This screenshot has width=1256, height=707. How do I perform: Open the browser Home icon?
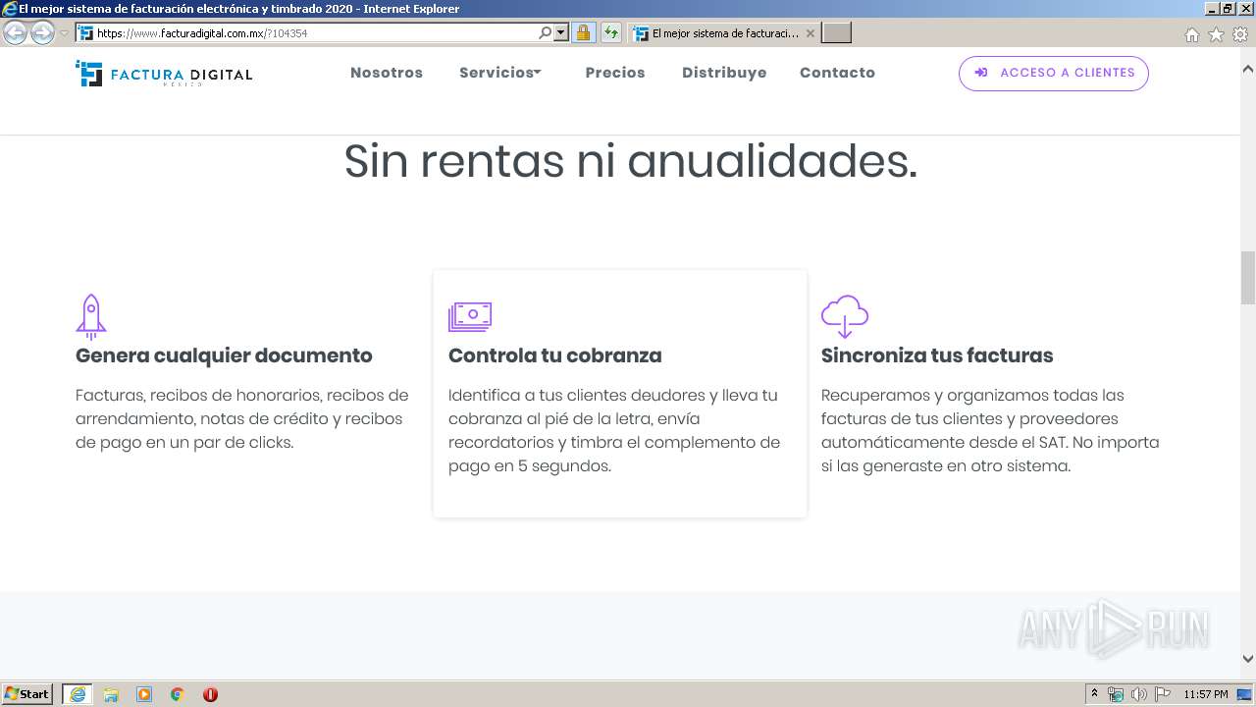tap(1191, 34)
